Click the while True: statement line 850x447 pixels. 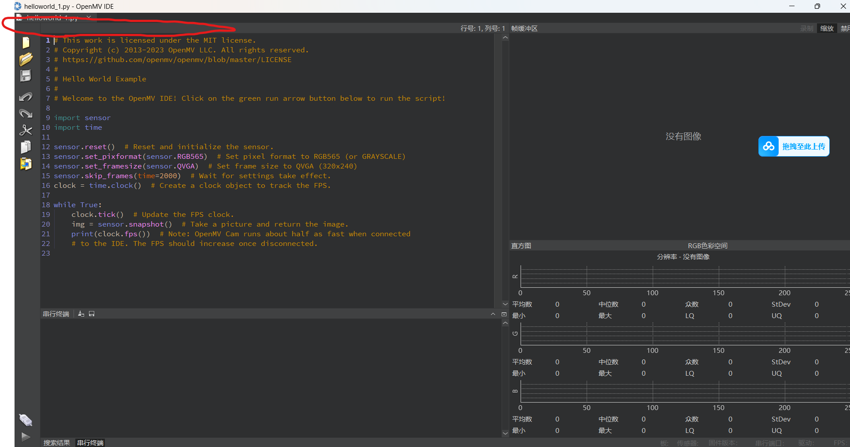[x=78, y=205]
